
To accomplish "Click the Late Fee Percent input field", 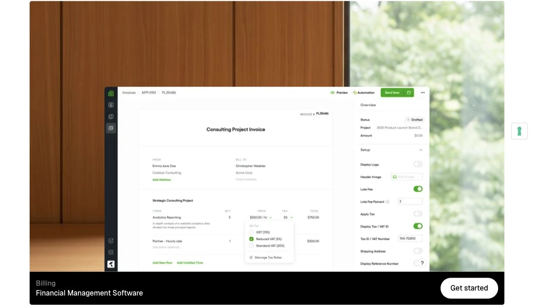I will (410, 201).
